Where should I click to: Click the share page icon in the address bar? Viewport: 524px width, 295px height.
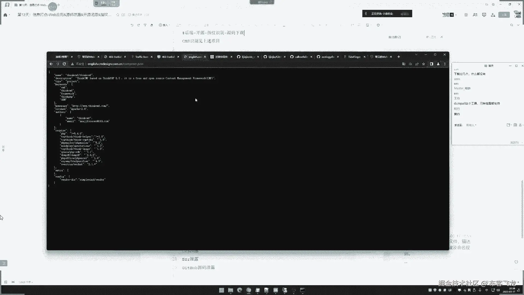417,64
